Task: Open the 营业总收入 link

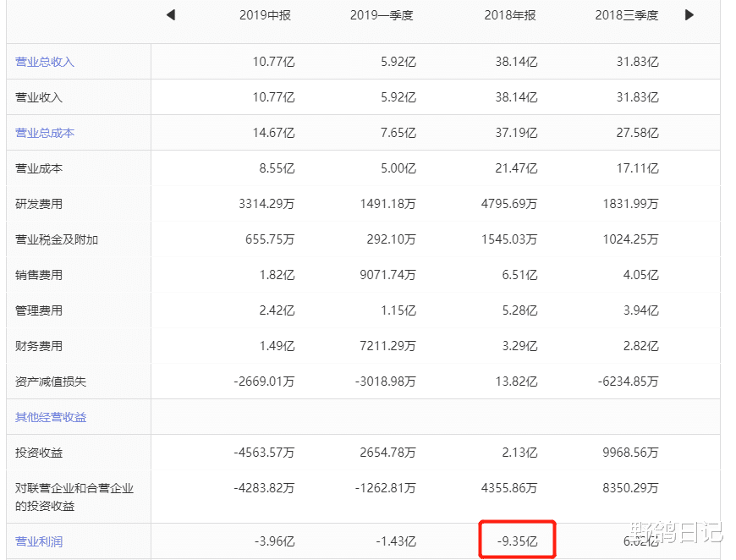Action: click(x=45, y=62)
